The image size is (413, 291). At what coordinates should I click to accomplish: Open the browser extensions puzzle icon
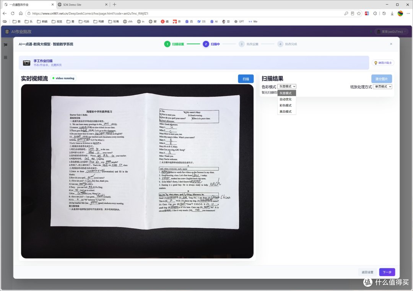click(375, 13)
